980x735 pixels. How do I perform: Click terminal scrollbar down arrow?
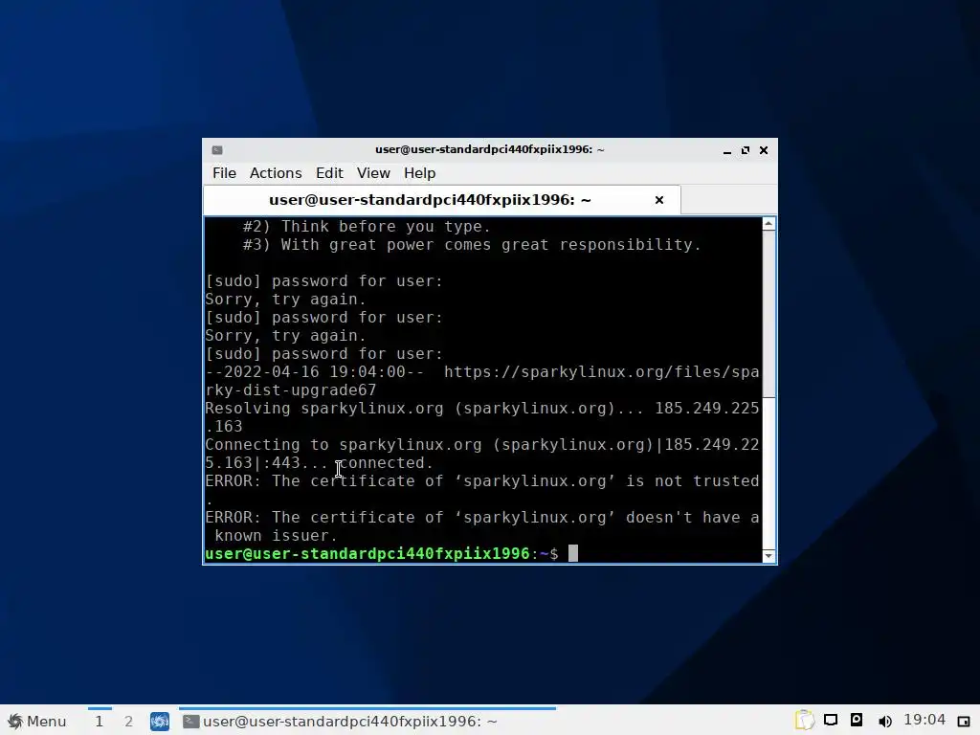[x=768, y=556]
